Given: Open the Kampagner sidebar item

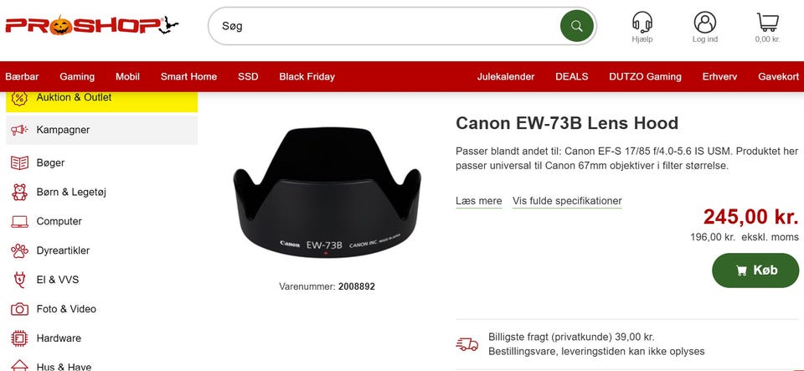Looking at the screenshot, I should pyautogui.click(x=101, y=130).
